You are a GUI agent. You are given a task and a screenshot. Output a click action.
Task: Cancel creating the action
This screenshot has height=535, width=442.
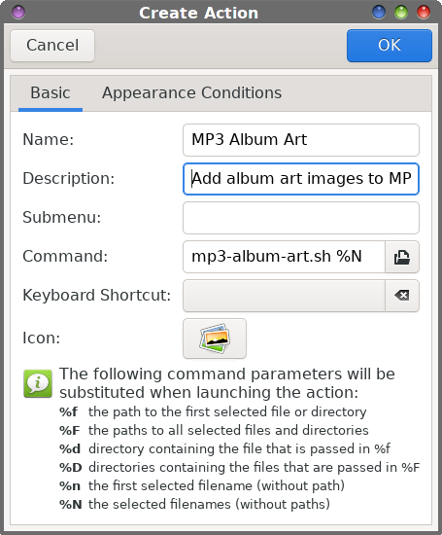[x=52, y=46]
